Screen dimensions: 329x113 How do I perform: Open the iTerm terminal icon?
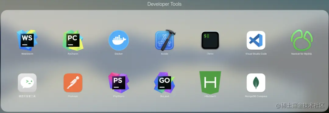tap(210, 40)
